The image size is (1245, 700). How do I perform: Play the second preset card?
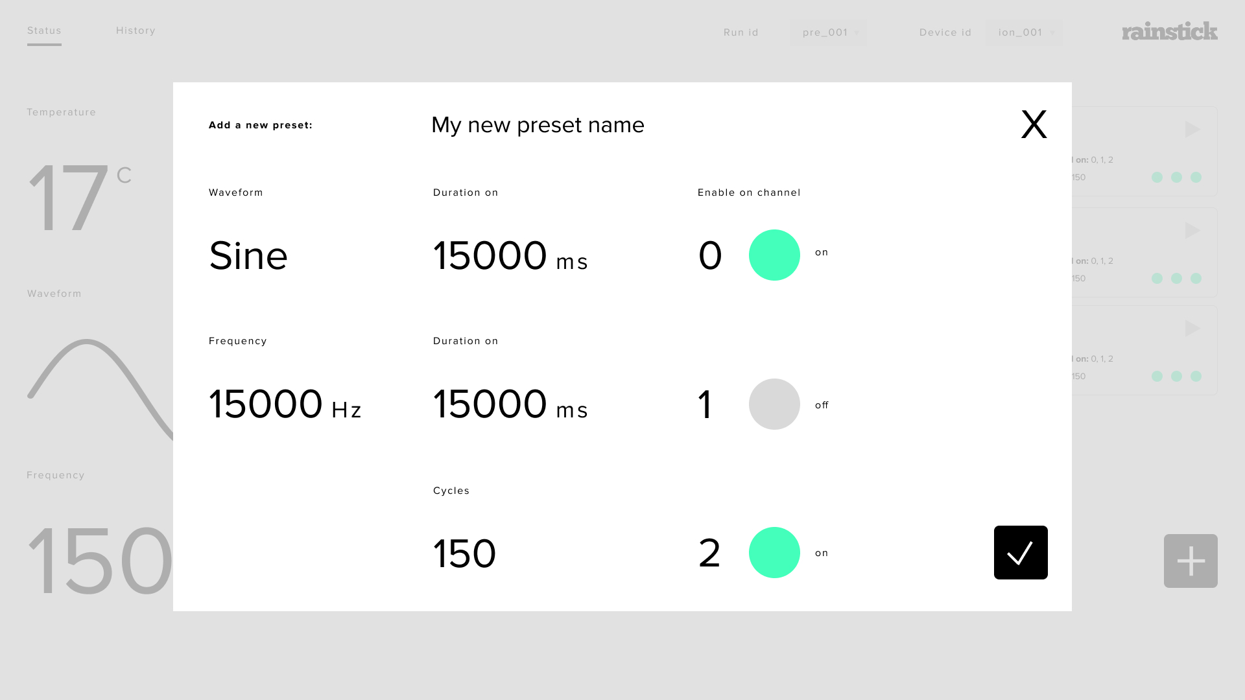1192,230
